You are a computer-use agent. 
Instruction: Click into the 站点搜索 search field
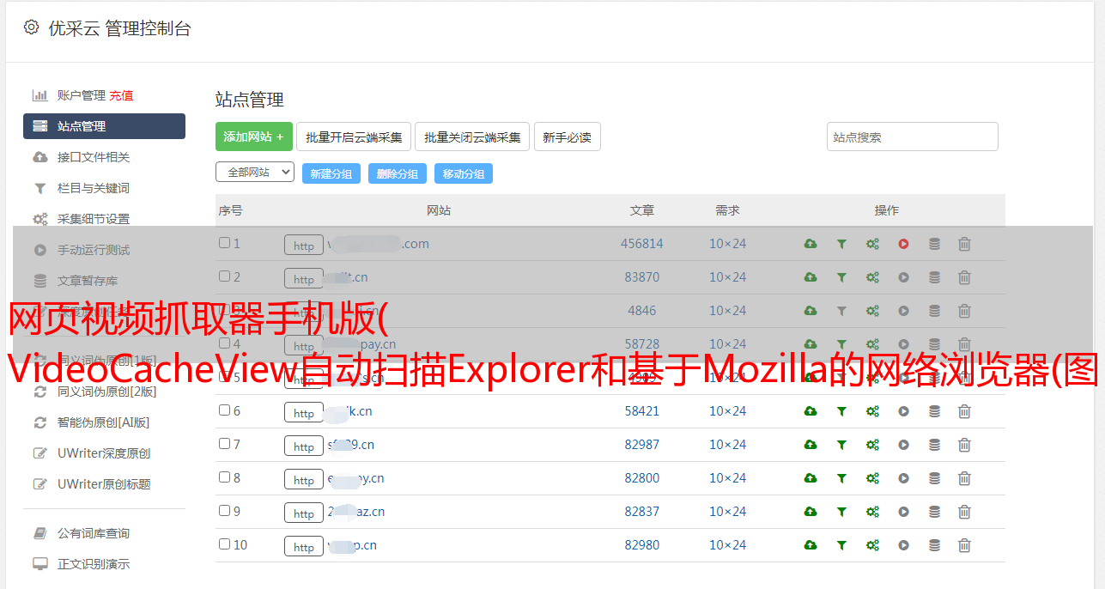[913, 137]
